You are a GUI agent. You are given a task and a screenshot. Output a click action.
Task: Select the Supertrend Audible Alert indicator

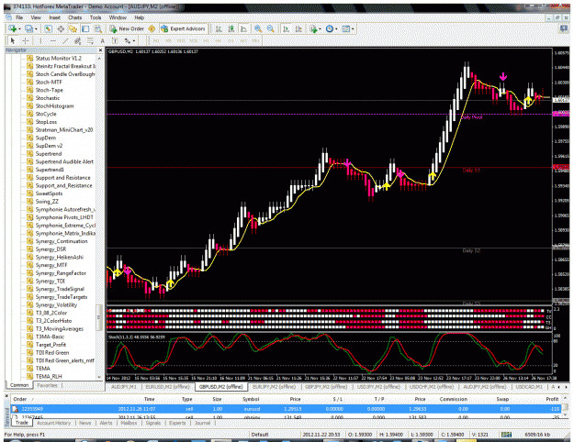64,161
